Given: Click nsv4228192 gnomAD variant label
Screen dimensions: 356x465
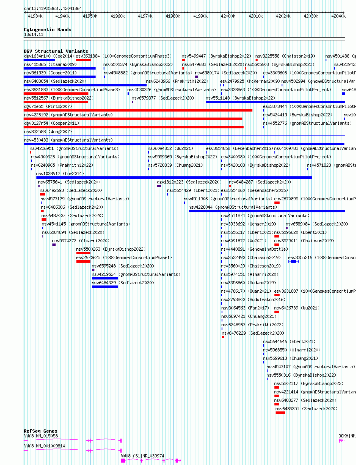Looking at the screenshot, I should (68, 115).
